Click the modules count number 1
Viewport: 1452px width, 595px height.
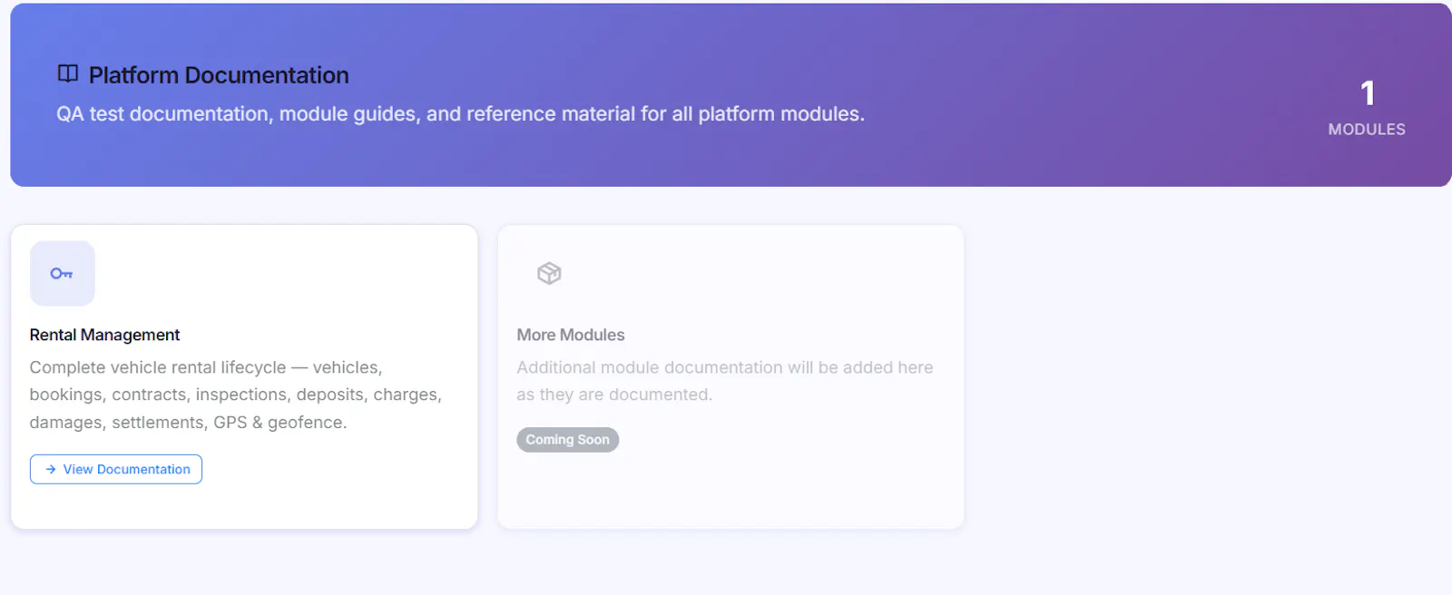coord(1368,93)
